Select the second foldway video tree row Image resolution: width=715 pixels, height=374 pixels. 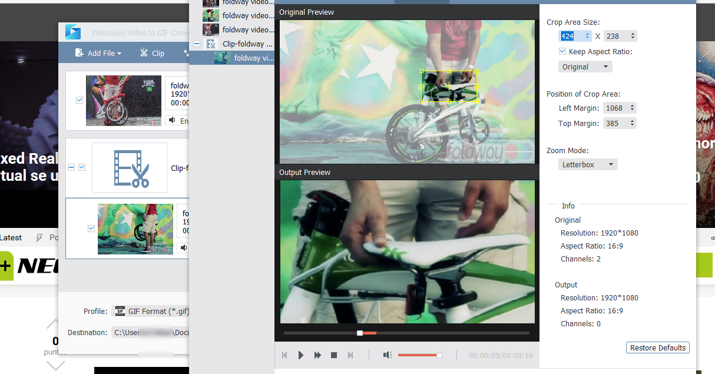239,15
